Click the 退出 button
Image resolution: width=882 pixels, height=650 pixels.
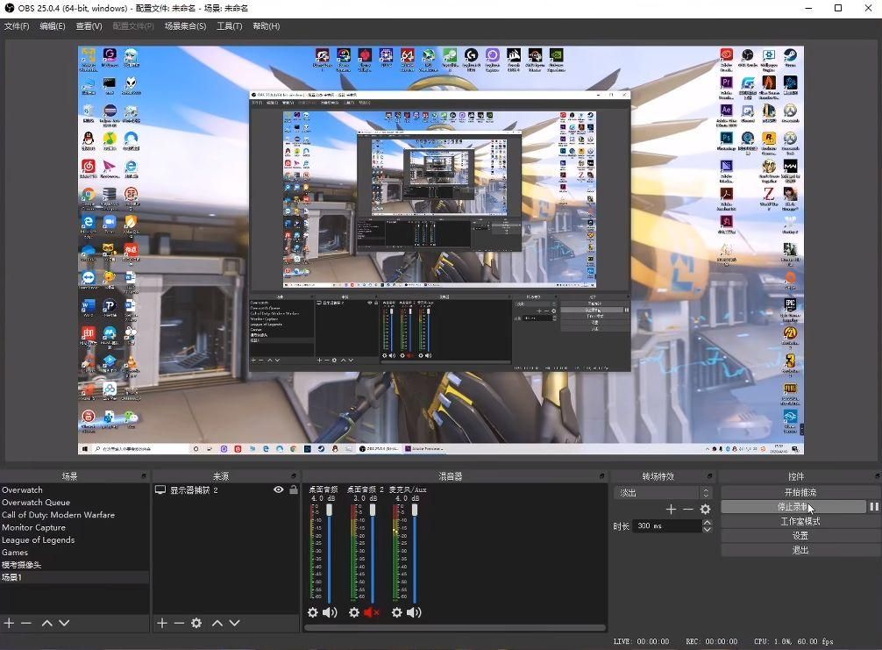[800, 550]
